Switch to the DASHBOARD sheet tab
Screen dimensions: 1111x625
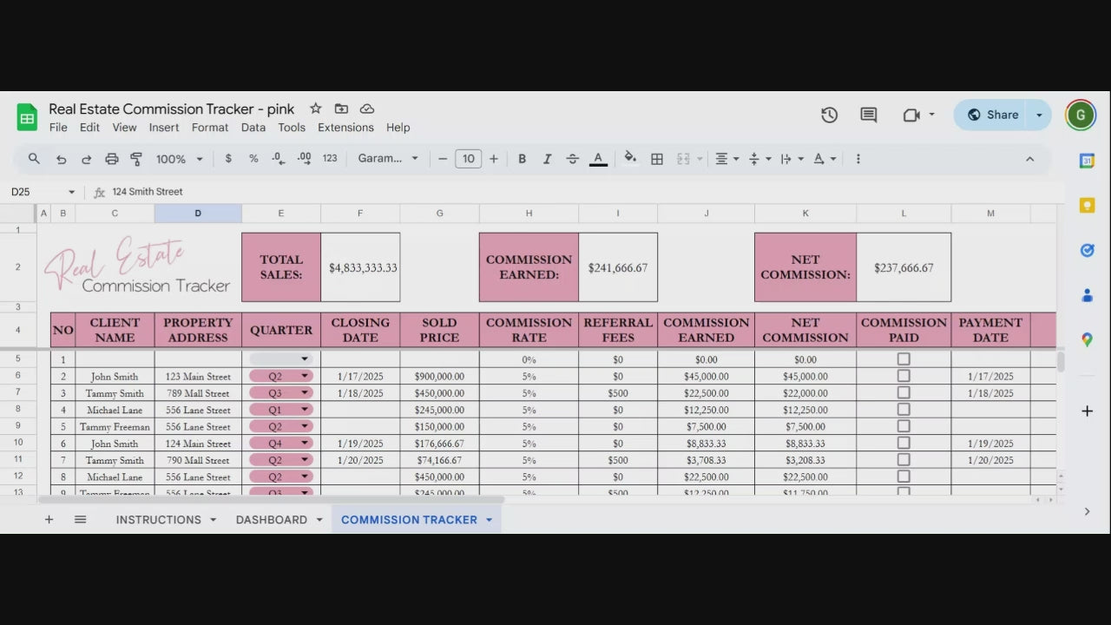(x=271, y=519)
